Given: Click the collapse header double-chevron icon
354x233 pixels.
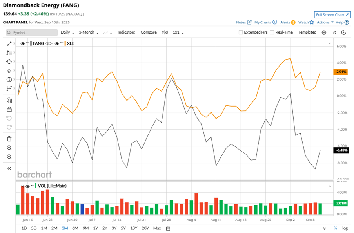Looking at the screenshot, I should click(334, 33).
